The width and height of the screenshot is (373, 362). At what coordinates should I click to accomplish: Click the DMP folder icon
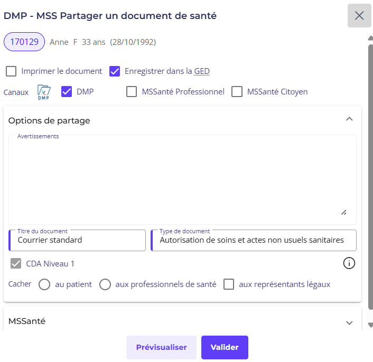[44, 92]
